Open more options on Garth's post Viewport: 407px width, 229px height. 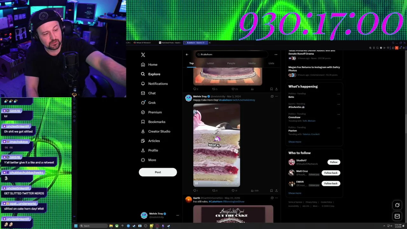(276, 198)
